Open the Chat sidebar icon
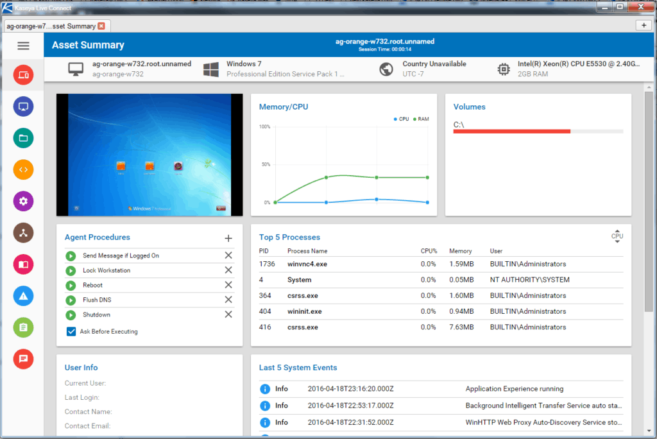The image size is (657, 439). click(x=23, y=359)
